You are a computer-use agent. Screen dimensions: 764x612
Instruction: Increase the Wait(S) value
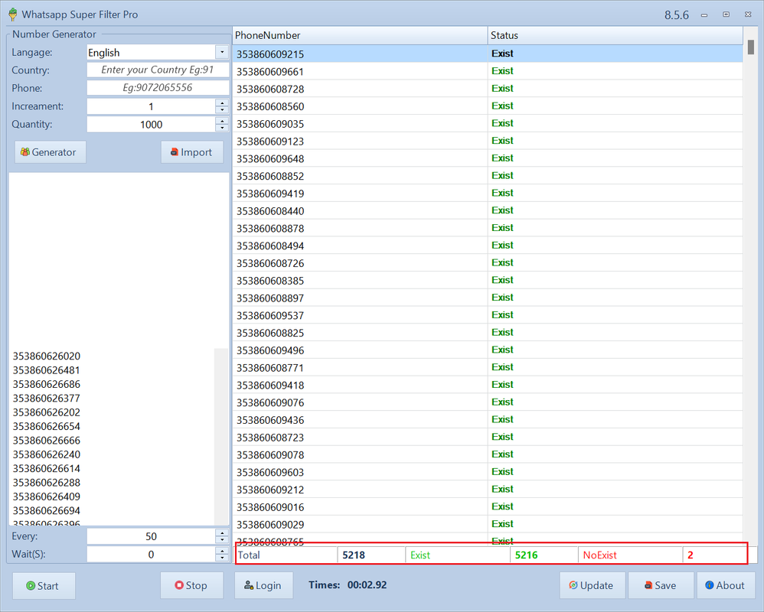pos(222,551)
